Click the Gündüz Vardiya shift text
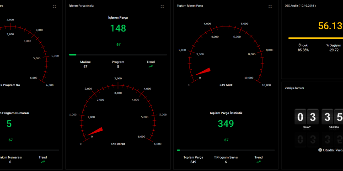Viewport: 343px width, 171px height. (x=333, y=150)
